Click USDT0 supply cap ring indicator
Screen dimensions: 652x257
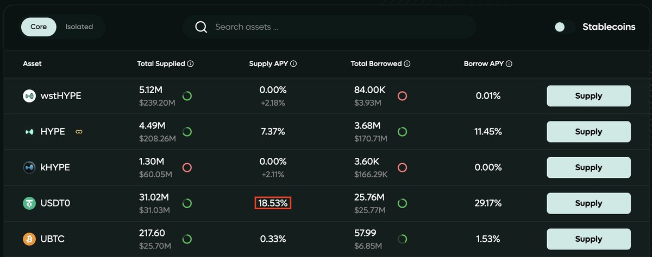coord(187,203)
